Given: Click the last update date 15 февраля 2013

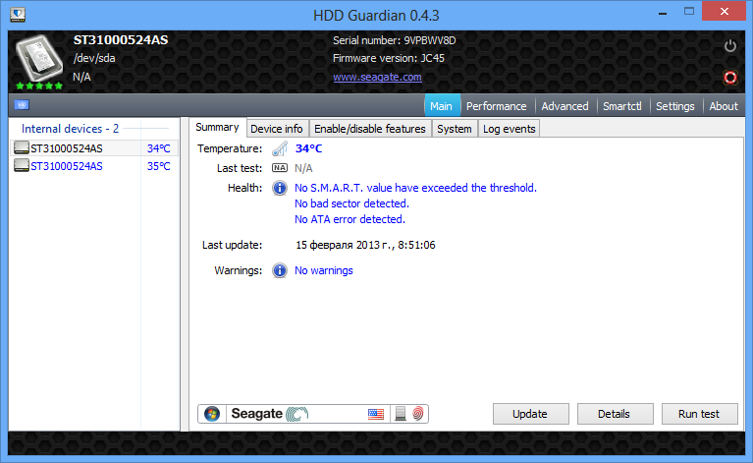Looking at the screenshot, I should [365, 245].
